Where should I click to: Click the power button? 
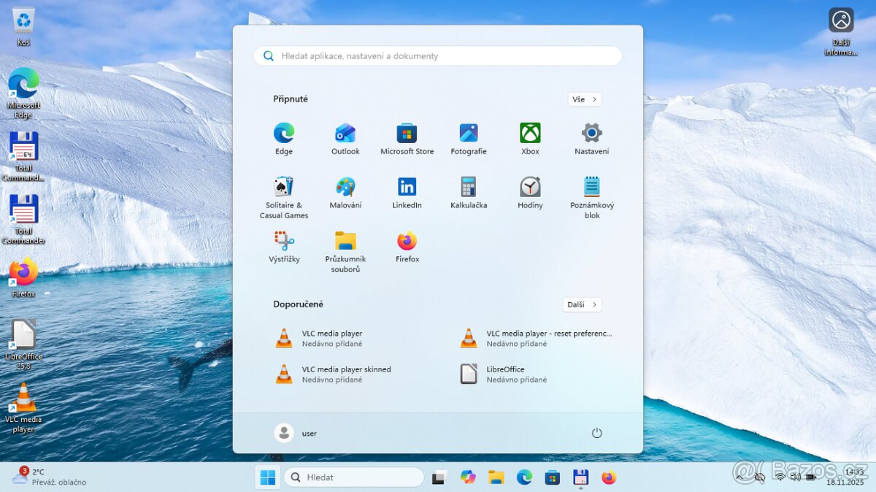point(596,432)
